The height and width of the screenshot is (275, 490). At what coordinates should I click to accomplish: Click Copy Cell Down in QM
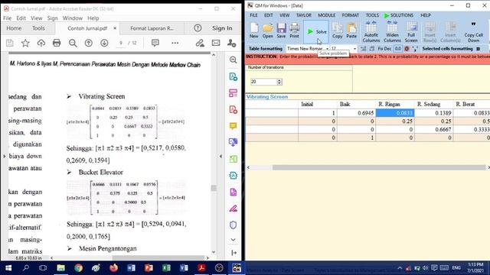tap(473, 32)
